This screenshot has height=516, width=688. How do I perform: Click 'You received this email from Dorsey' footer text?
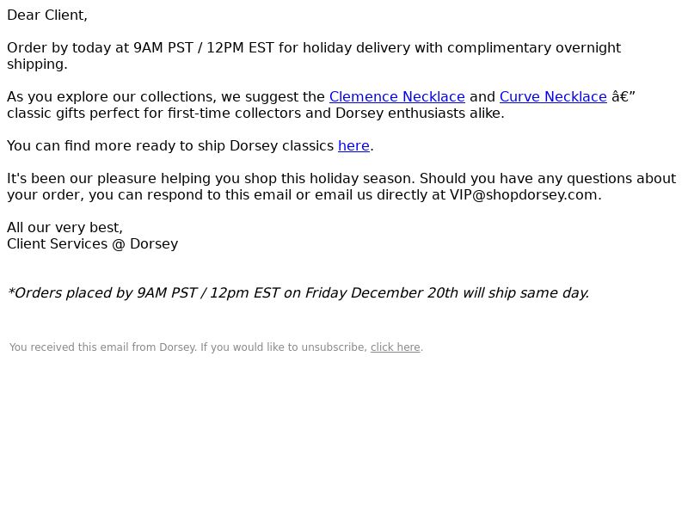pyautogui.click(x=102, y=347)
